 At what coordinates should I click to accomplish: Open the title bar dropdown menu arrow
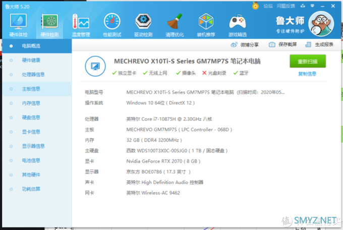click(x=312, y=6)
